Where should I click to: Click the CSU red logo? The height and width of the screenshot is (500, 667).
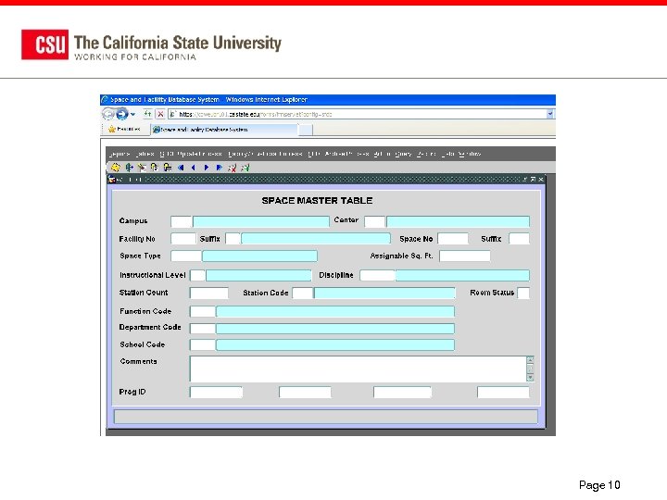click(44, 44)
